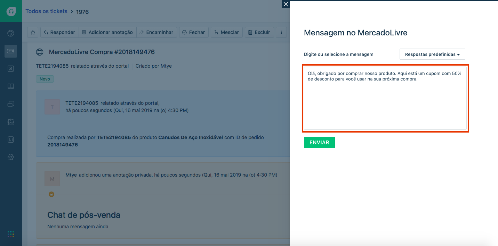498x246 pixels.
Task: Click the green ENVIAR button
Action: point(319,143)
